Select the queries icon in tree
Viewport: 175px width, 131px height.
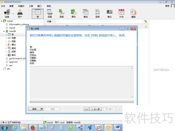click(9, 48)
